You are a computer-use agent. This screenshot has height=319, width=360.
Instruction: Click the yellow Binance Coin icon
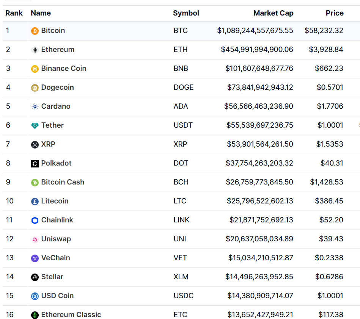tap(35, 69)
